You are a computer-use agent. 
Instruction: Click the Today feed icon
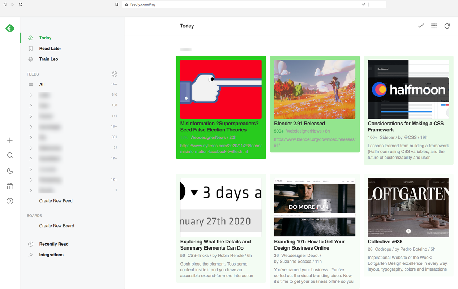[31, 38]
